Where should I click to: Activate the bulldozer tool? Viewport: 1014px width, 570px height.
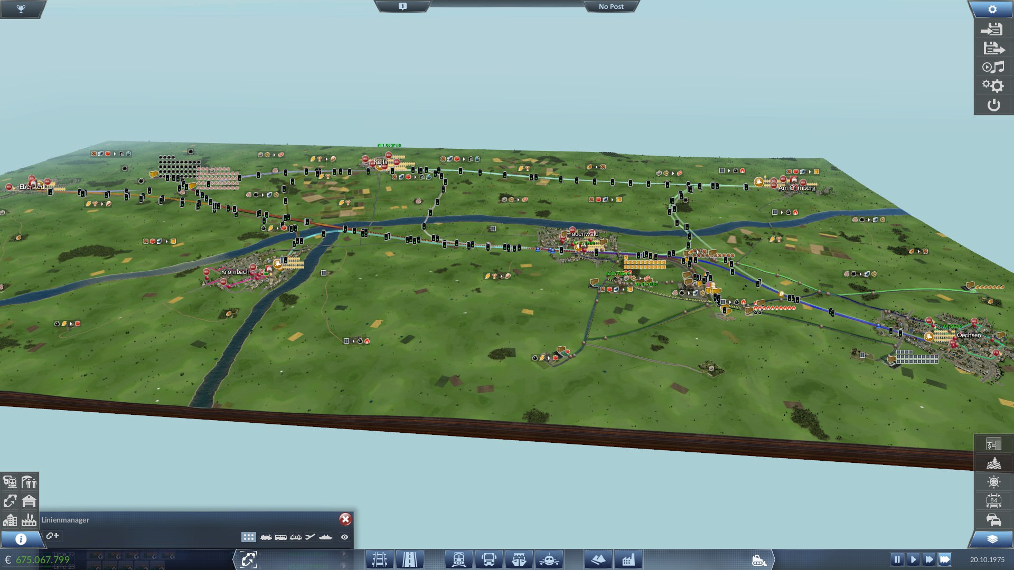click(x=759, y=559)
